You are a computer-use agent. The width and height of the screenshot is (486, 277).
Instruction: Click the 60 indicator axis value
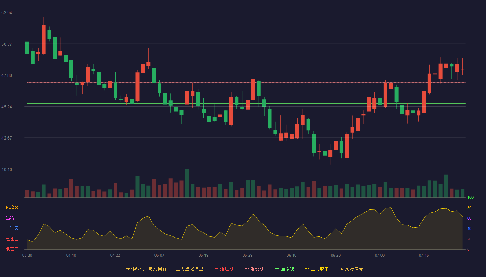(469, 218)
